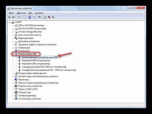This screenshot has height=114, width=152.
Task: Expand Universal Image Mounter node
Action: tap(13, 32)
